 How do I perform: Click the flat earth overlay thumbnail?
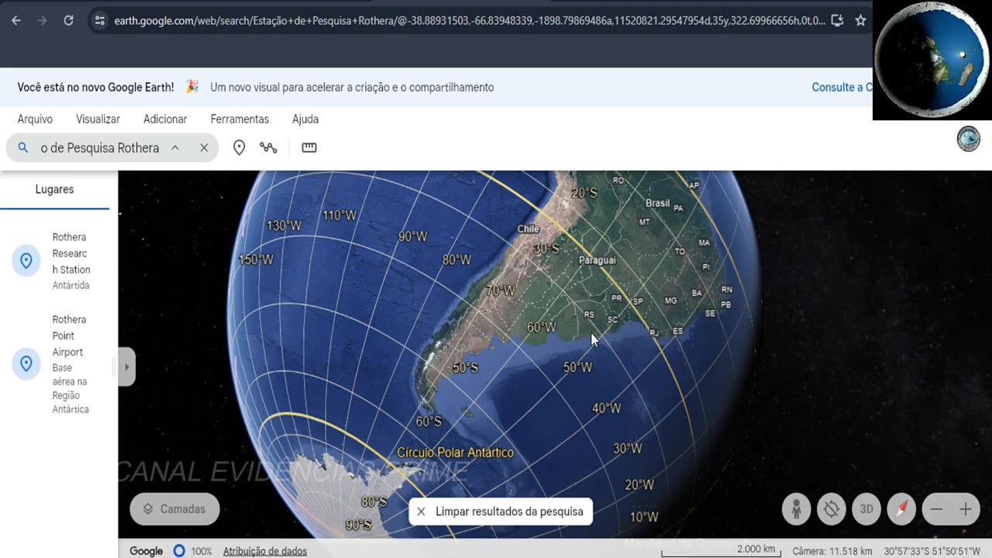(x=932, y=60)
